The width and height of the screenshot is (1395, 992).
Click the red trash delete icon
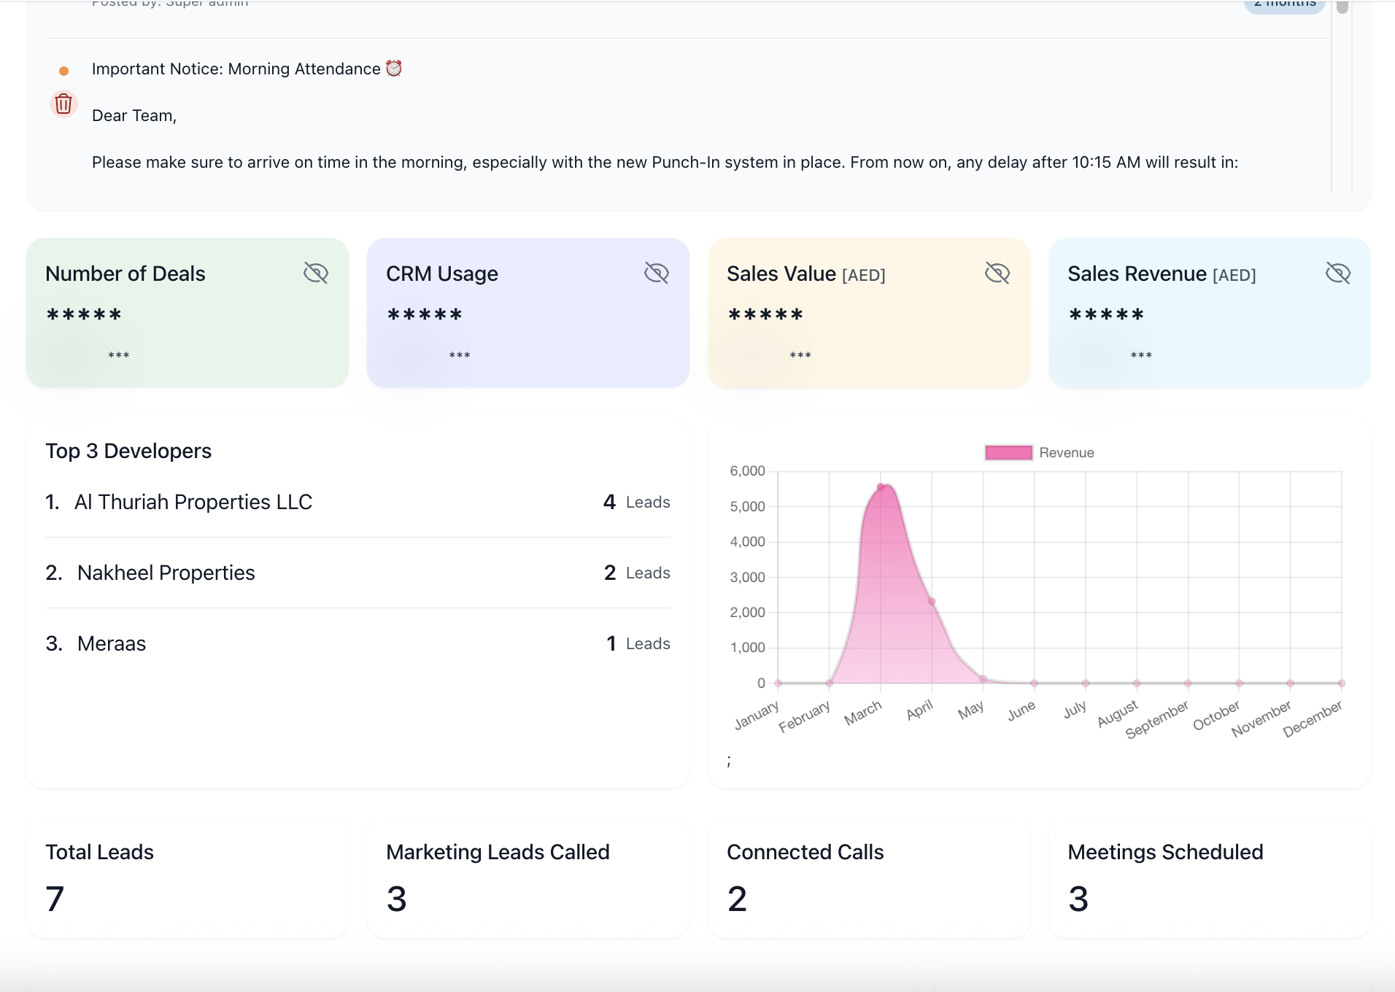[x=63, y=104]
